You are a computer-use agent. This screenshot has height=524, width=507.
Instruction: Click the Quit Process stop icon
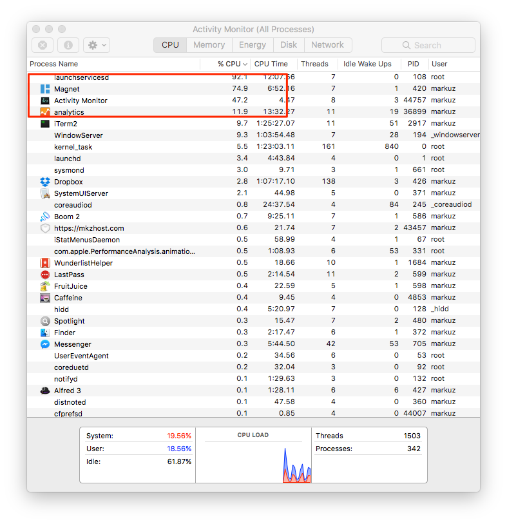[43, 45]
